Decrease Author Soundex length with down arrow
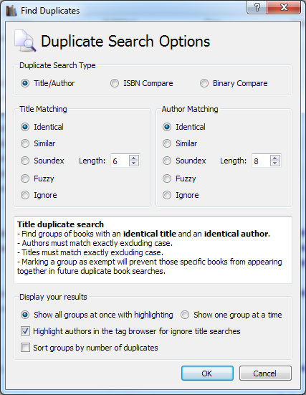 tap(275, 163)
